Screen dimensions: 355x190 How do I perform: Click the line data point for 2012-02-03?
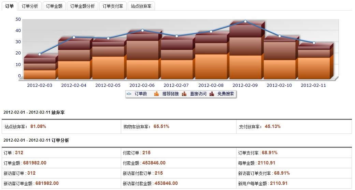click(x=40, y=54)
